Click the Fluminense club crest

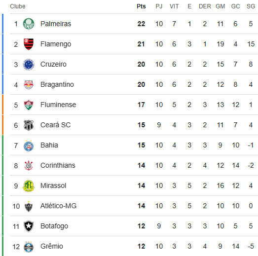[x=29, y=105]
